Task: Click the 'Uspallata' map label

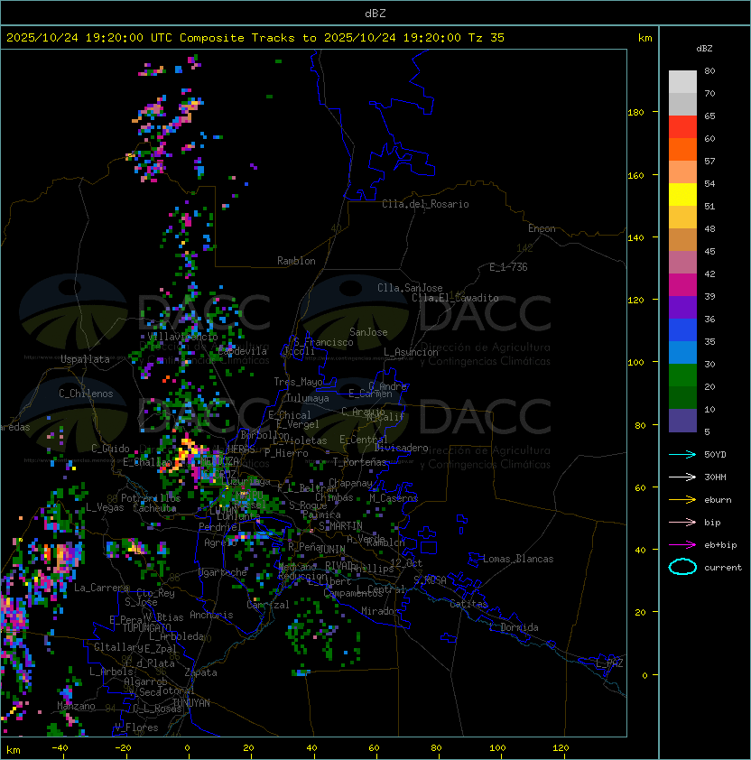Action: coord(85,359)
